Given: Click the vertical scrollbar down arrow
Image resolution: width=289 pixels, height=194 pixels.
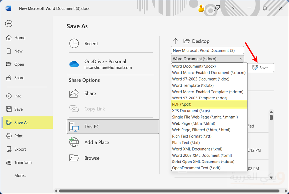Looking at the screenshot, I should pos(271,178).
